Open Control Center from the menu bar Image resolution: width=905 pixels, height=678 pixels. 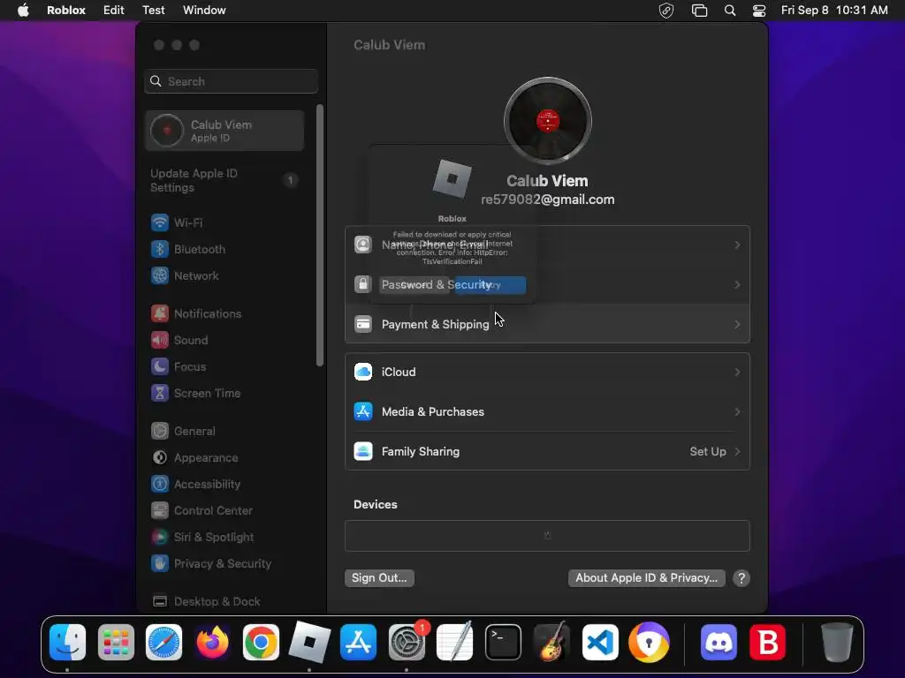(759, 11)
